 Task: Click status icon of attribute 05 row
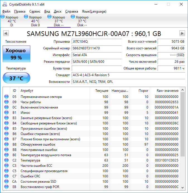tap(6, 96)
